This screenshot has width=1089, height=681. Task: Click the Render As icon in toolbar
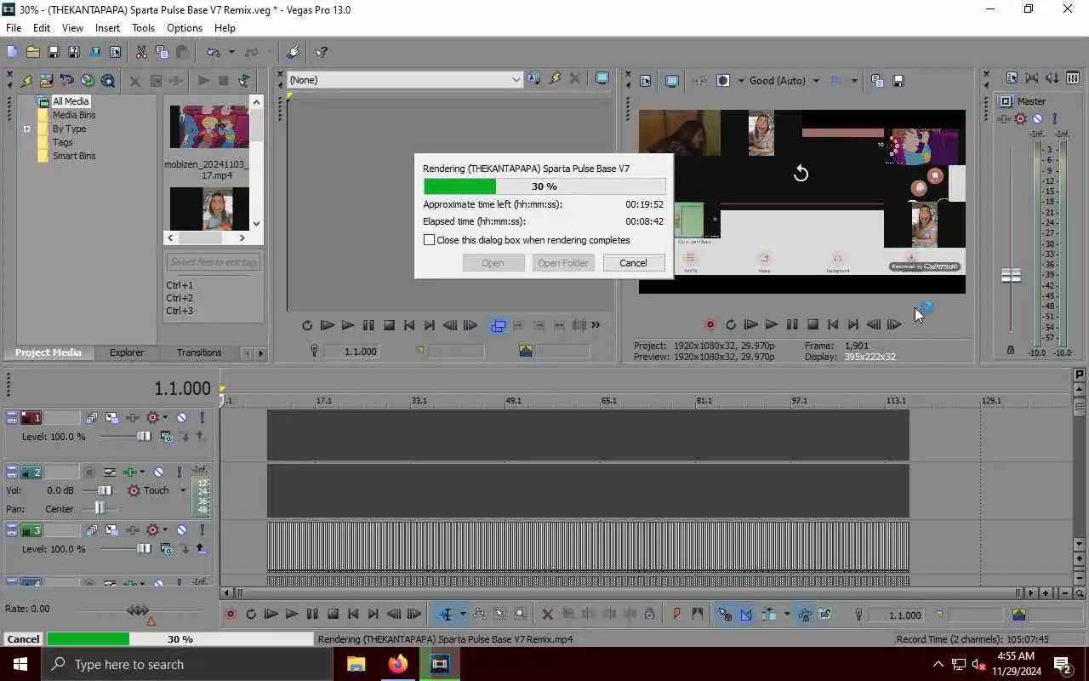click(x=94, y=52)
